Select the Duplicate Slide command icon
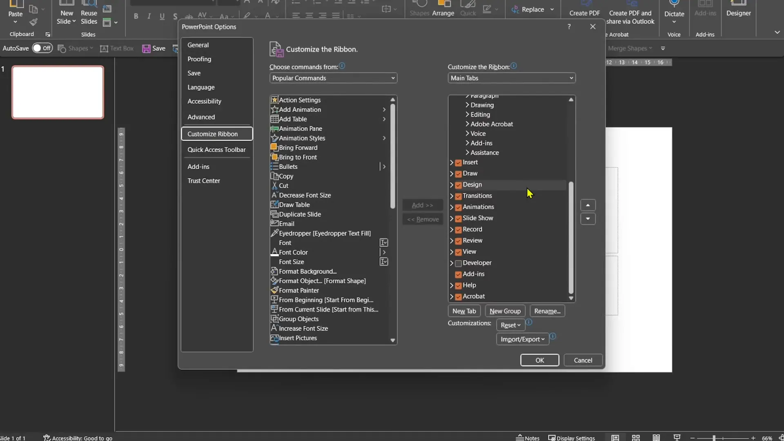This screenshot has width=784, height=441. 274,214
